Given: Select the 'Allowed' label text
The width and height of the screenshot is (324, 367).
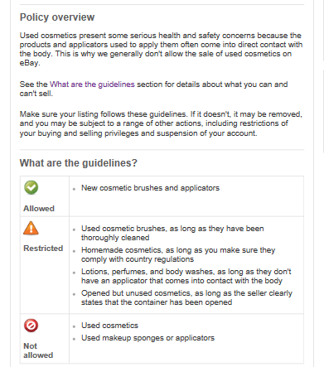Looking at the screenshot, I should (x=39, y=209).
